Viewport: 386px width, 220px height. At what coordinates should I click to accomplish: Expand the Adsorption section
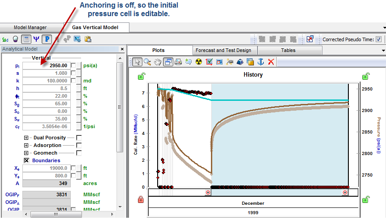click(x=26, y=145)
